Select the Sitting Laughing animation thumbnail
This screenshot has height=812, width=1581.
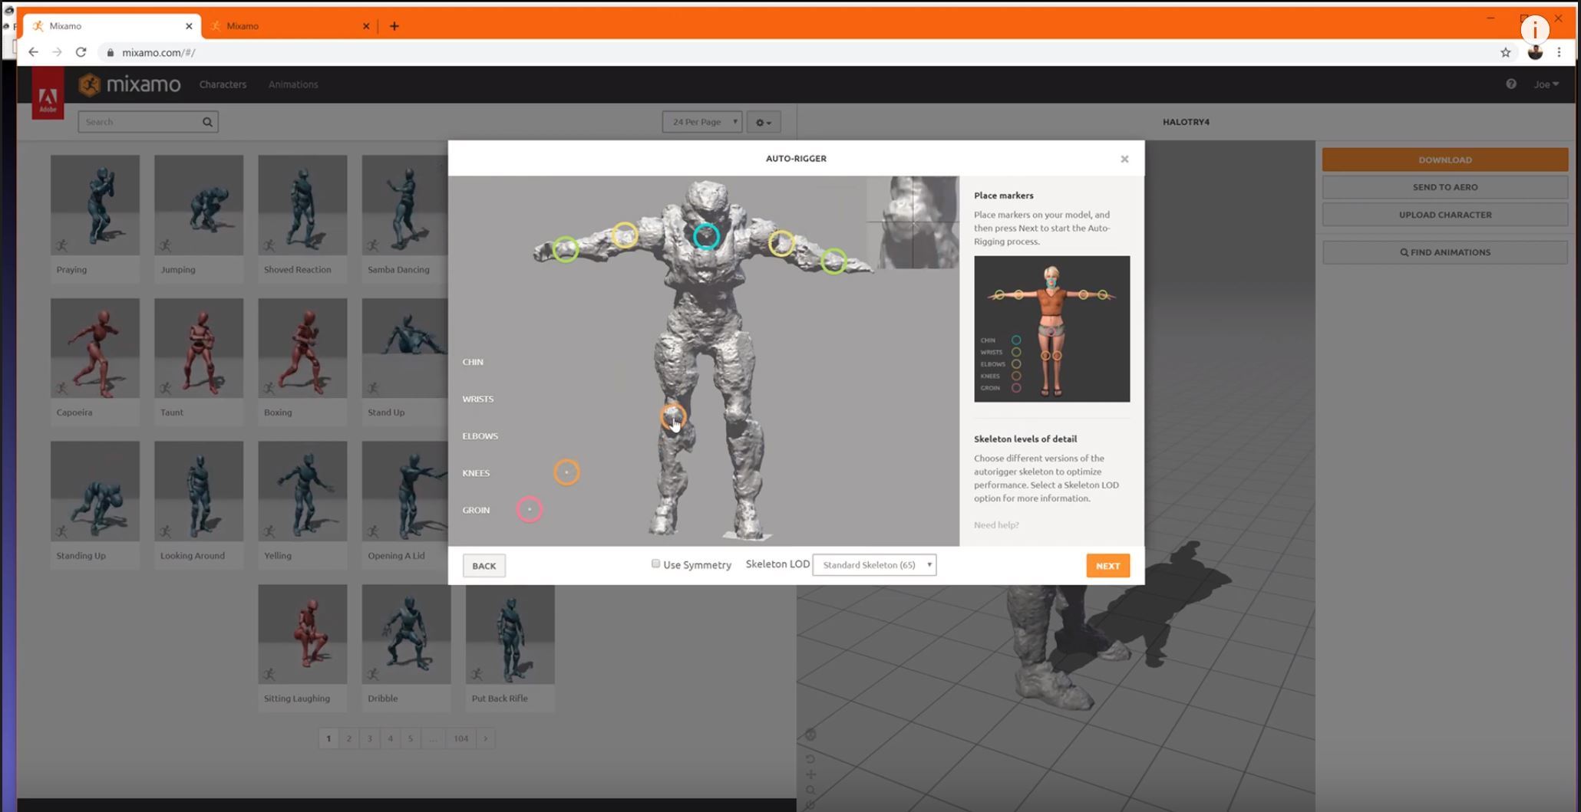click(302, 634)
